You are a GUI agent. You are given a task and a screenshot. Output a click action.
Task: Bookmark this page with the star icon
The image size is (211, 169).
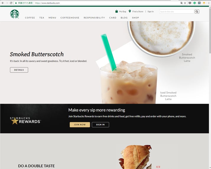185,3
